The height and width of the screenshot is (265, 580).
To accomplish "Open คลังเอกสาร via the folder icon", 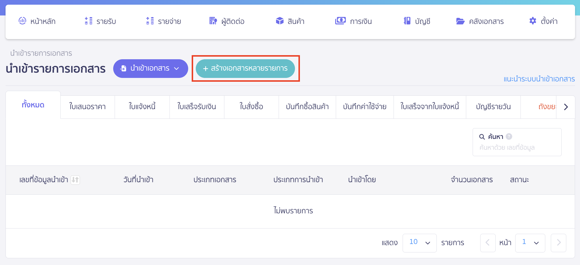I will point(460,21).
